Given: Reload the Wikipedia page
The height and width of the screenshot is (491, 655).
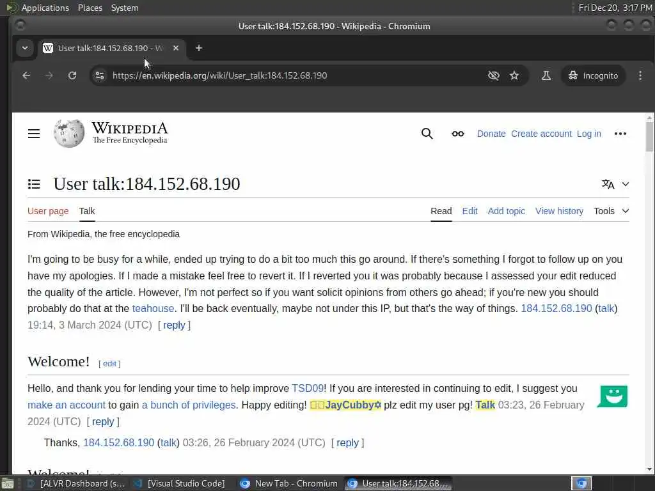Looking at the screenshot, I should [72, 75].
